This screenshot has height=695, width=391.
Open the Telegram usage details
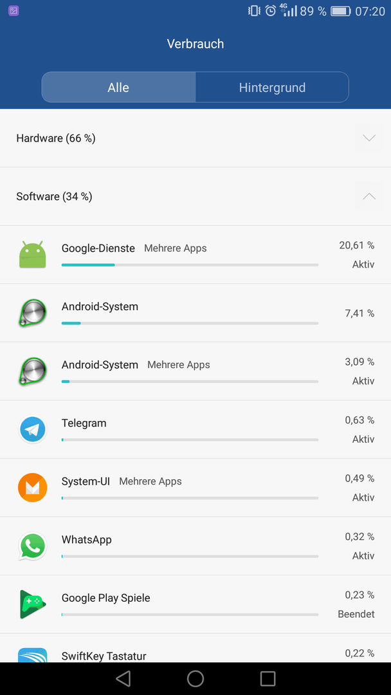tap(195, 429)
